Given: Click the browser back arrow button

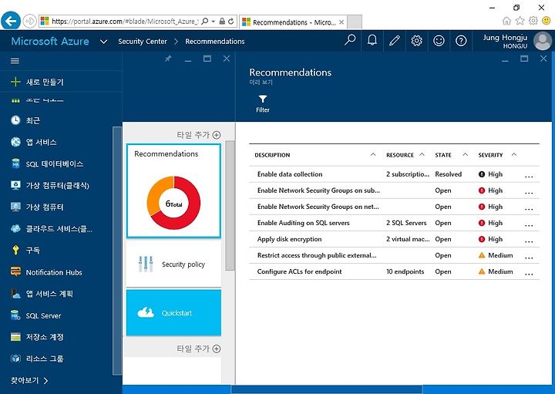Looking at the screenshot, I should (x=11, y=21).
